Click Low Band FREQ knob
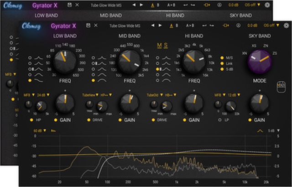The height and width of the screenshot is (187, 292). [x=65, y=62]
